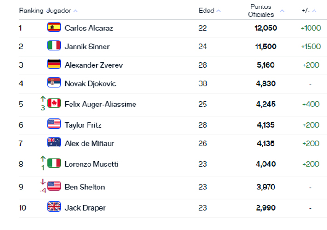
Task: Click the Germany flag by Alexander Zverev
Action: point(54,64)
